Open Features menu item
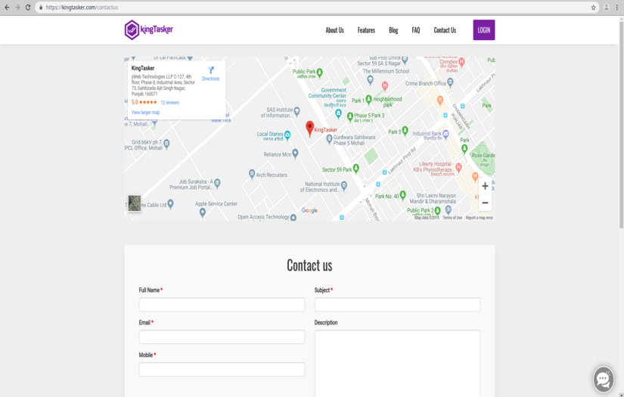 [x=366, y=29]
